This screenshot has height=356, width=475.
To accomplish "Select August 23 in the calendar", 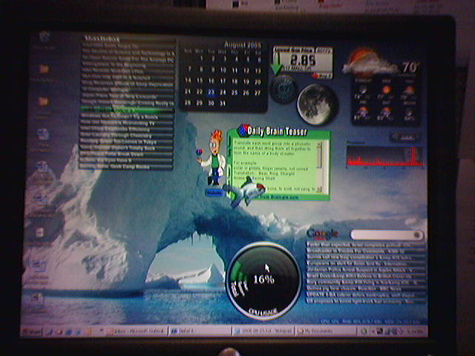I will pyautogui.click(x=212, y=92).
